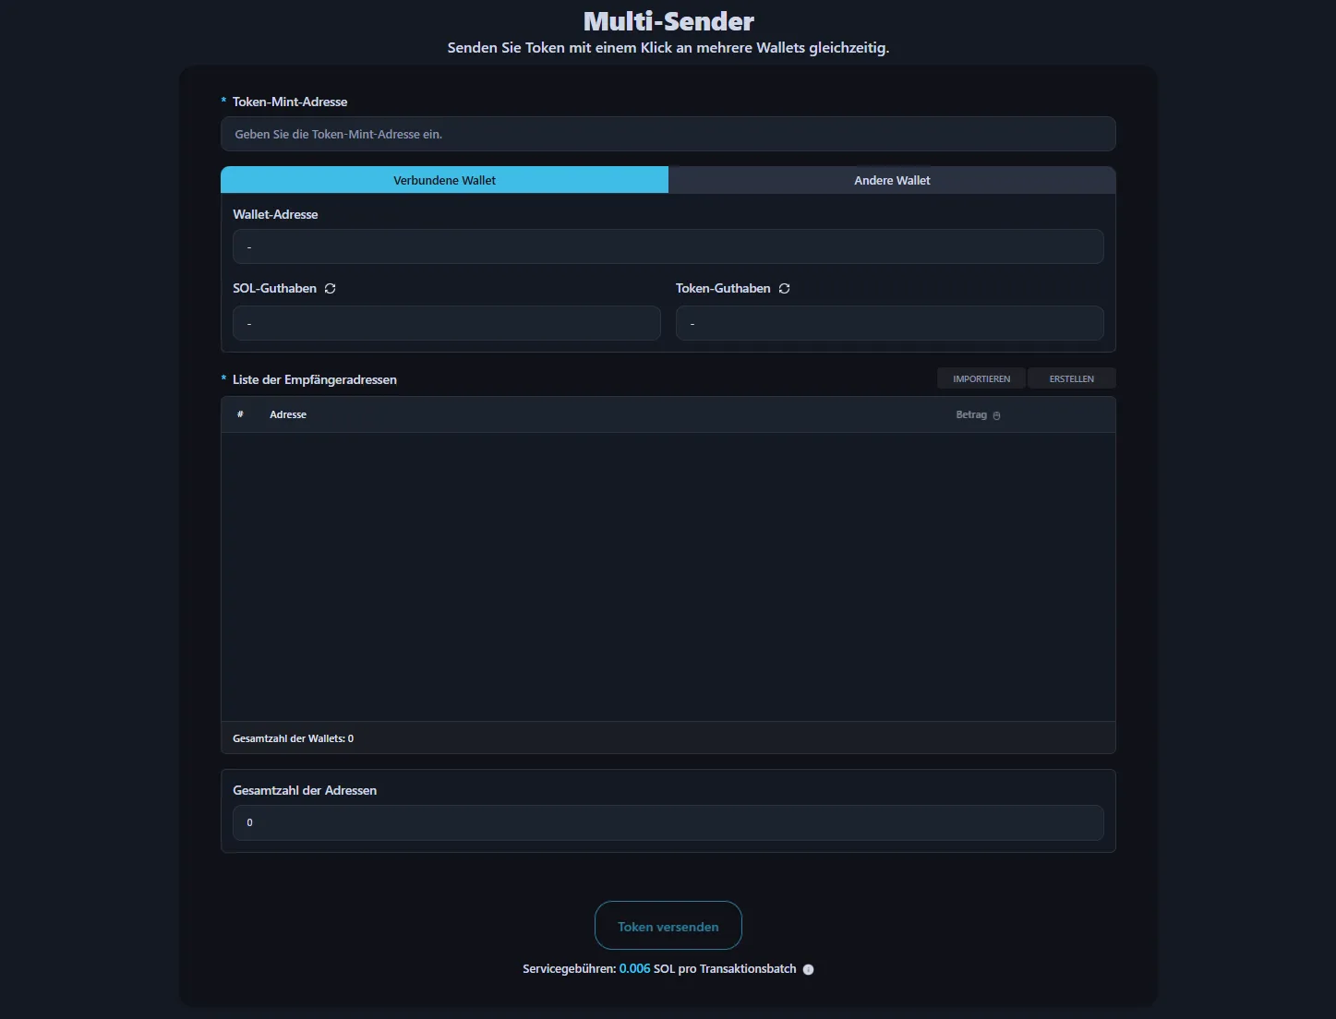Screen dimensions: 1336x1019
Task: Click the # column header
Action: (240, 414)
